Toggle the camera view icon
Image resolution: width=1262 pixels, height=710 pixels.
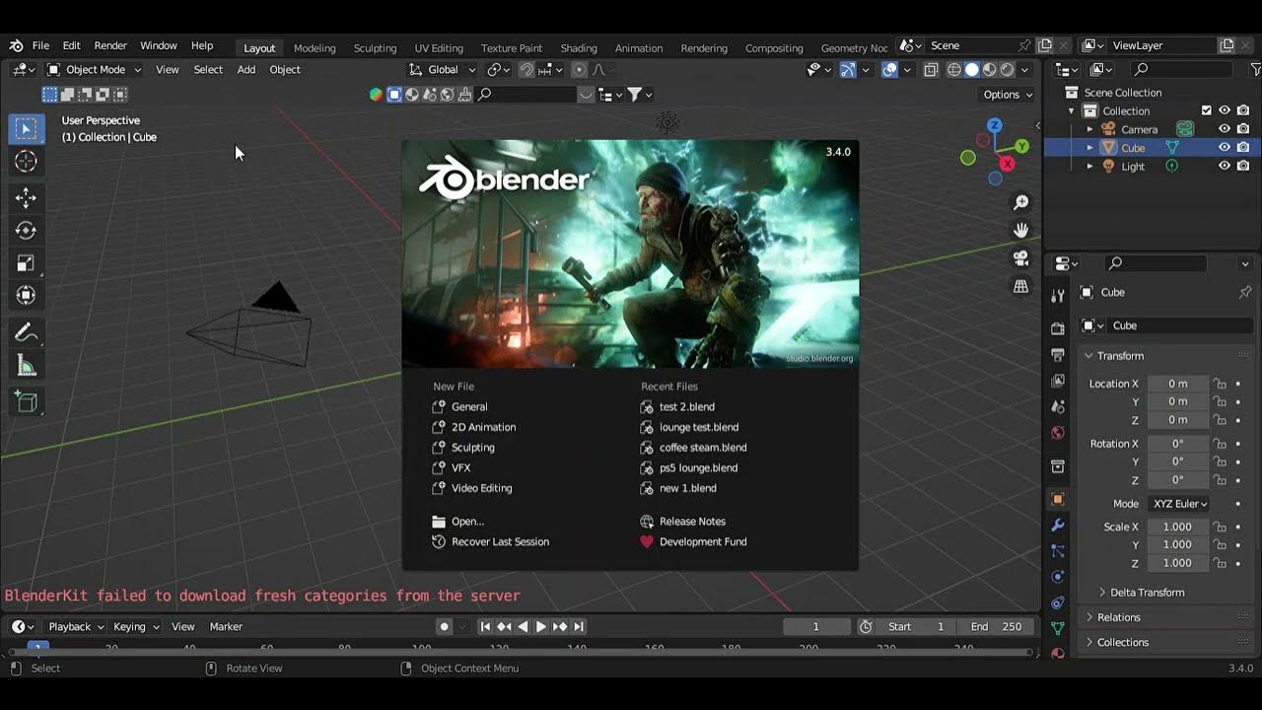tap(1020, 258)
